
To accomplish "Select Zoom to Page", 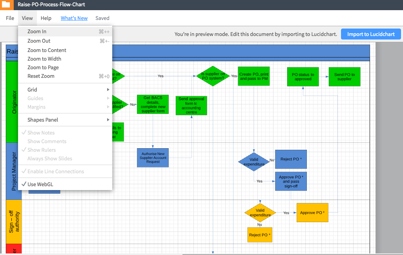I will pos(65,67).
